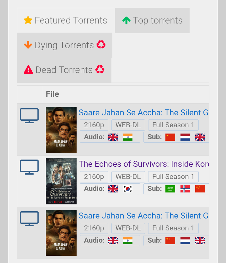Click the TV monitor icon in first Saare Jahan row
Viewport: 226px width, 263px height.
click(x=29, y=116)
